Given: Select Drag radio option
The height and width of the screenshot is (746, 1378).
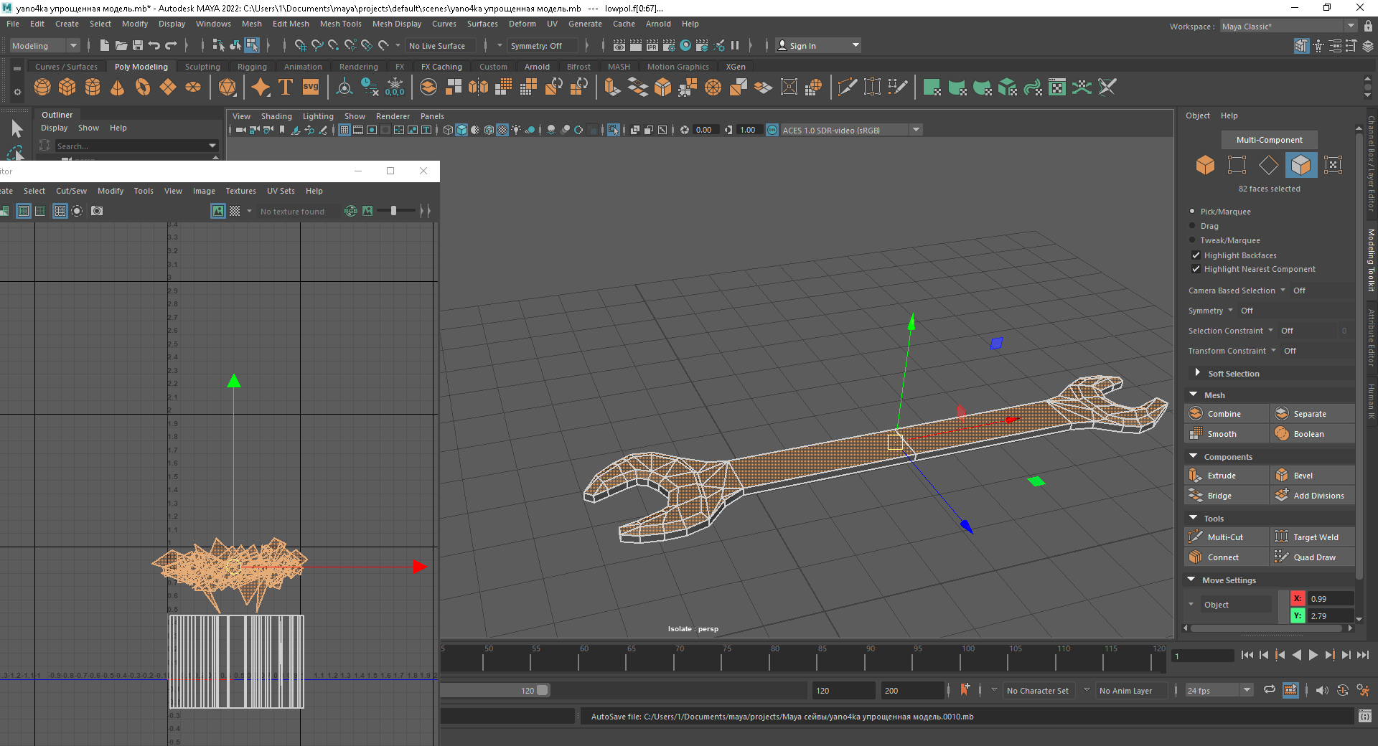Looking at the screenshot, I should click(x=1192, y=226).
